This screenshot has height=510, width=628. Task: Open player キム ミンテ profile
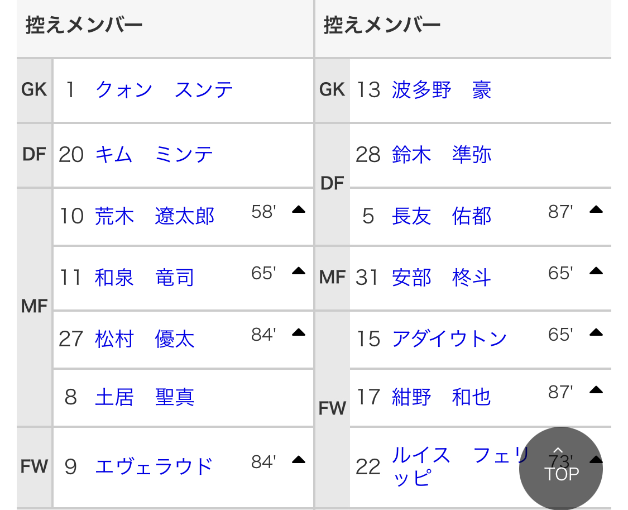(x=154, y=154)
